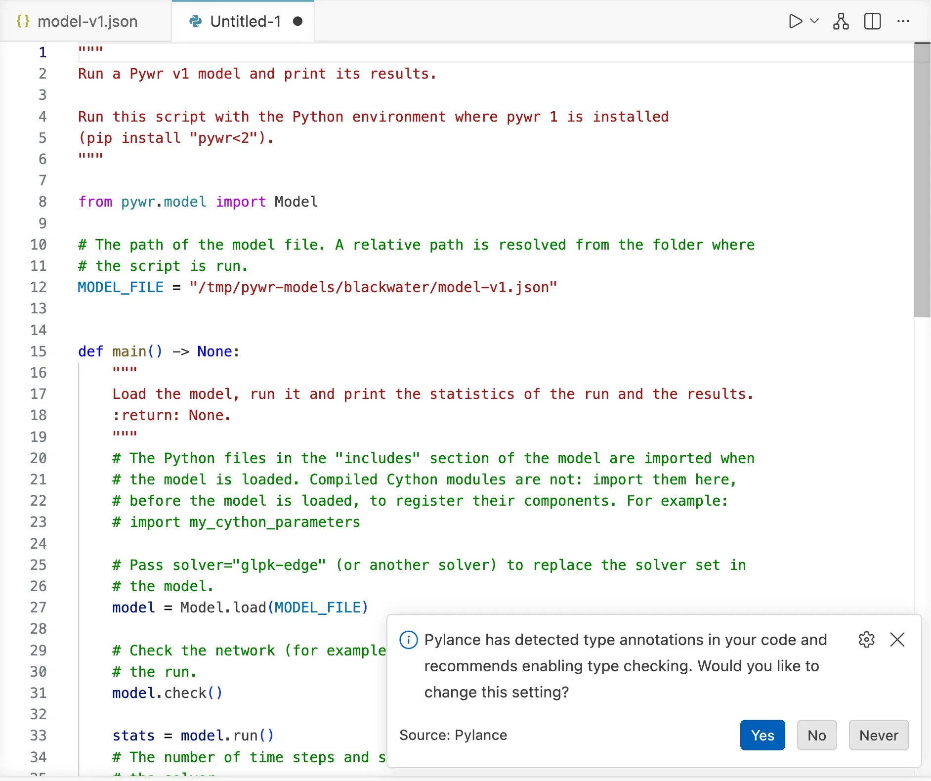Click '# import my_cython_parameters' comment
931x781 pixels.
coord(236,522)
